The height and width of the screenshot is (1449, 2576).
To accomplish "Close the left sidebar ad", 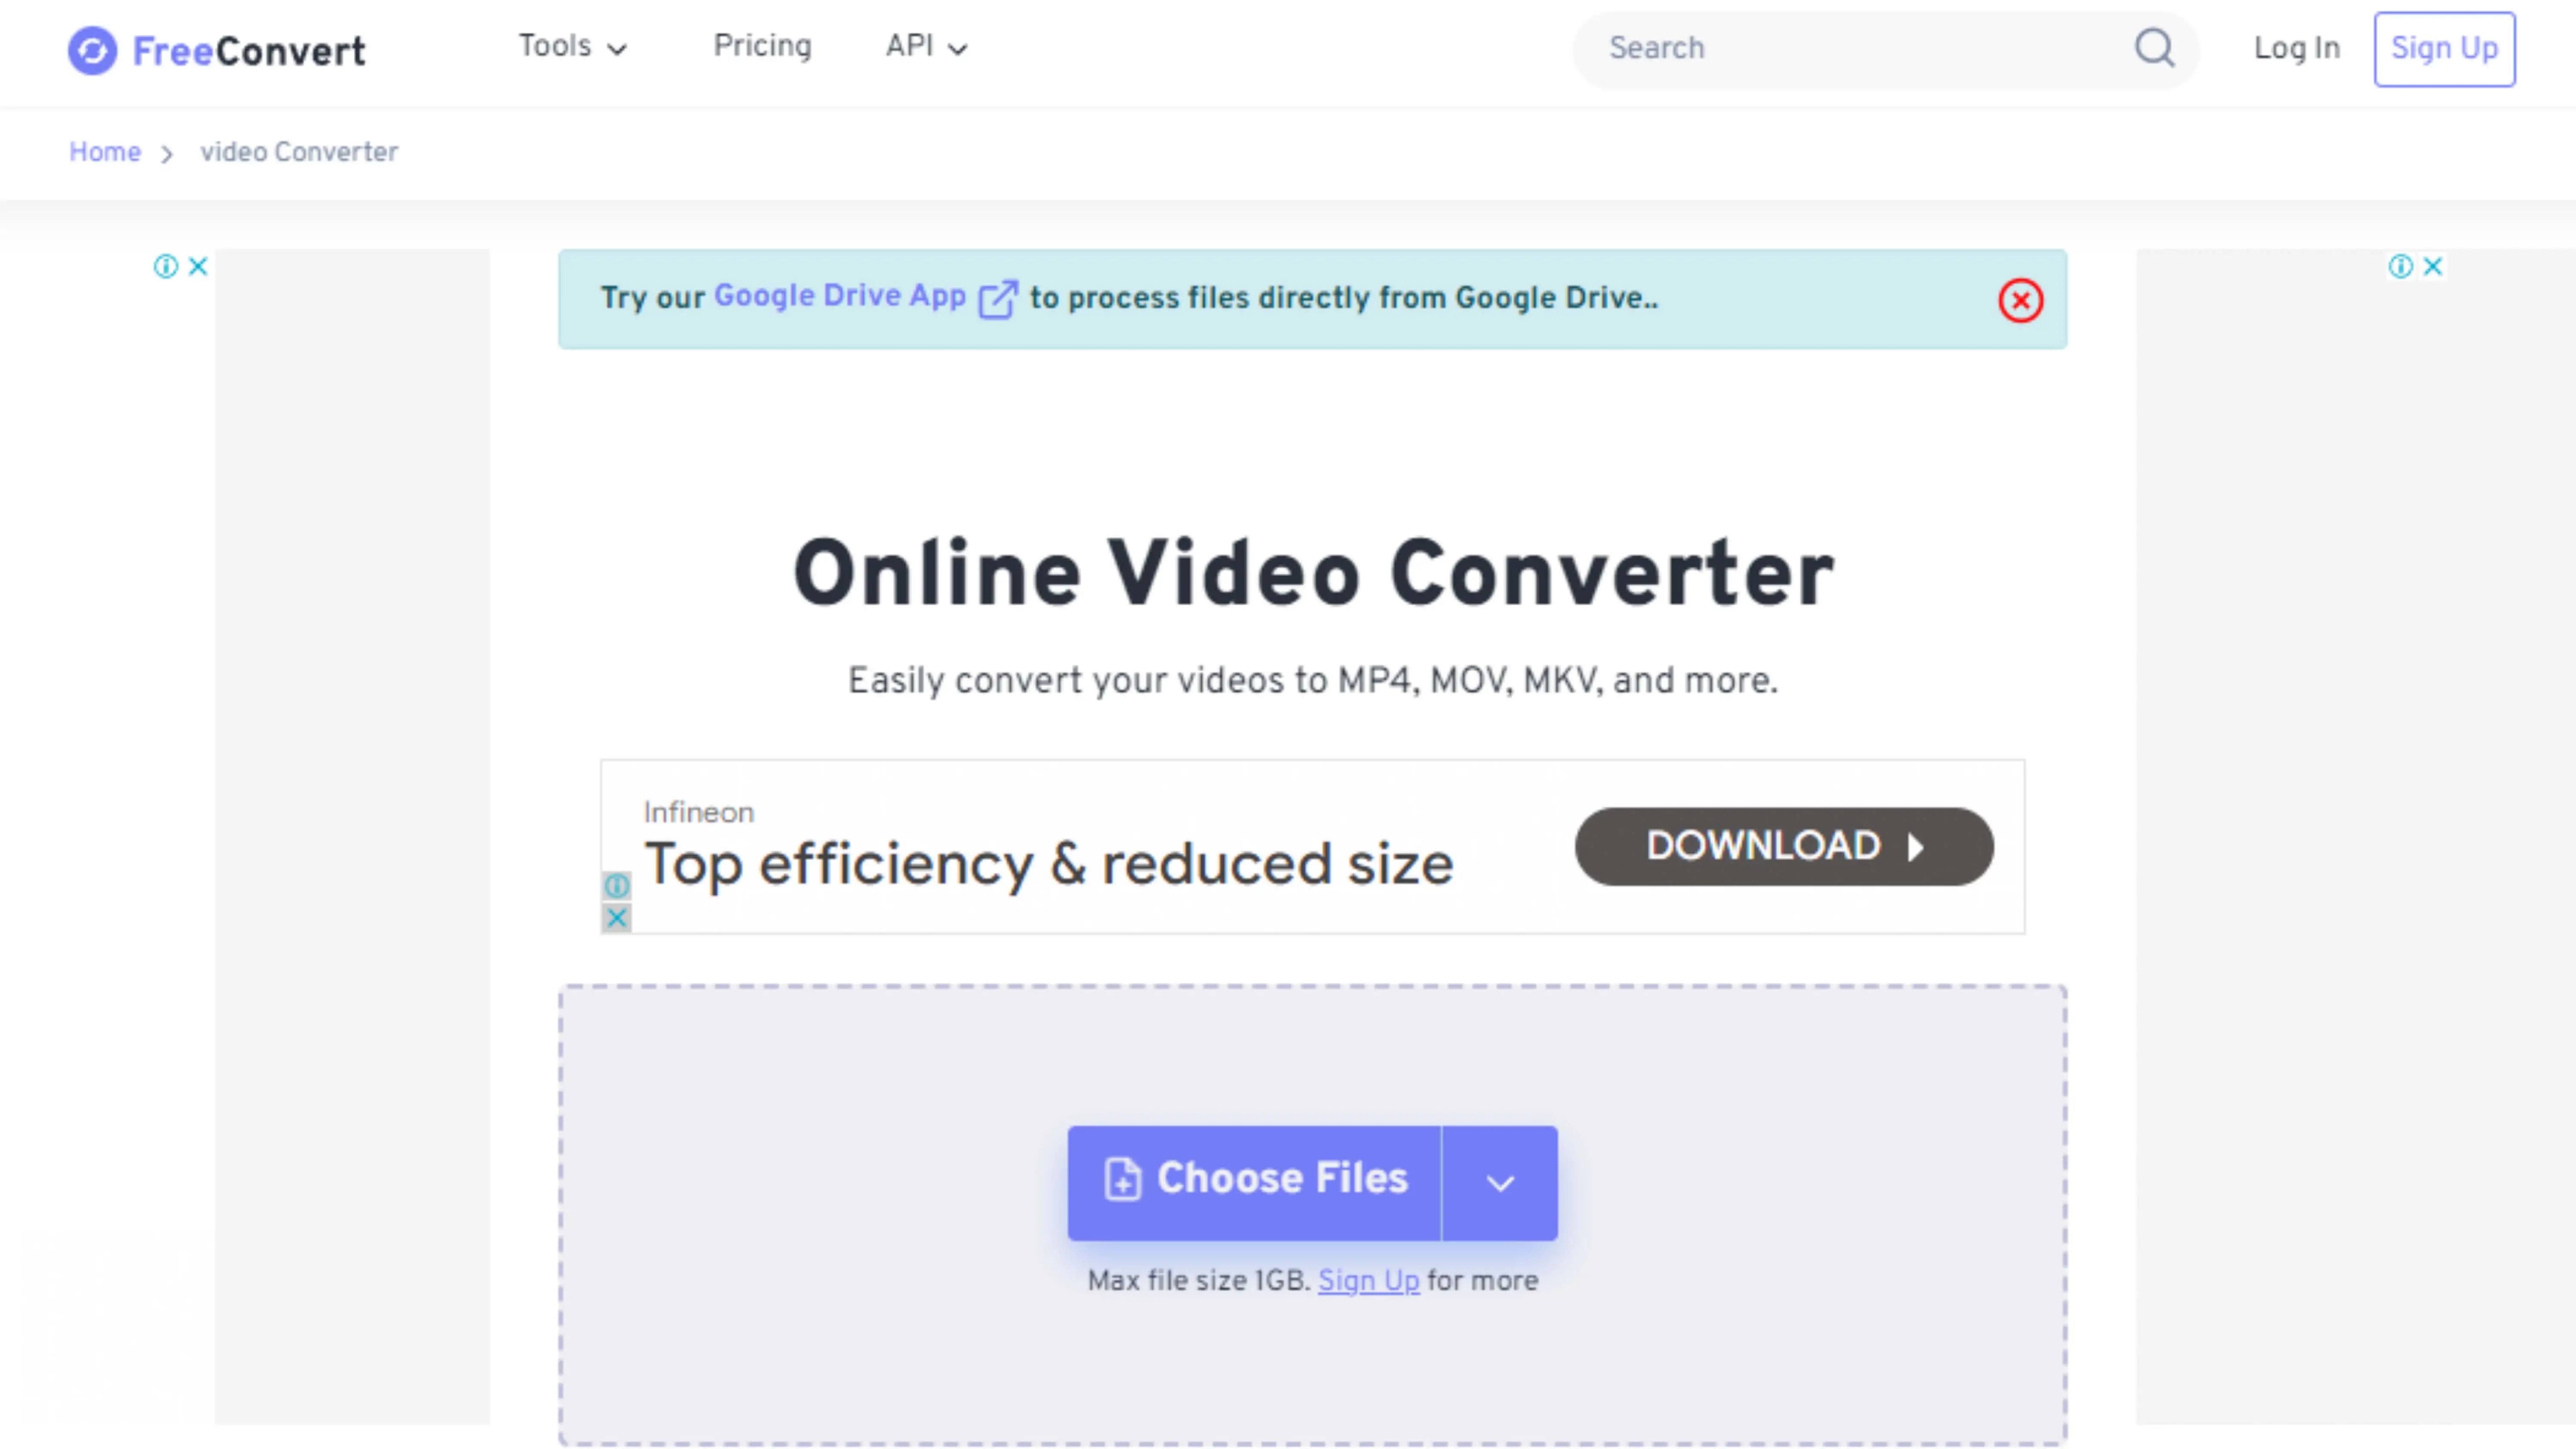I will coord(198,266).
